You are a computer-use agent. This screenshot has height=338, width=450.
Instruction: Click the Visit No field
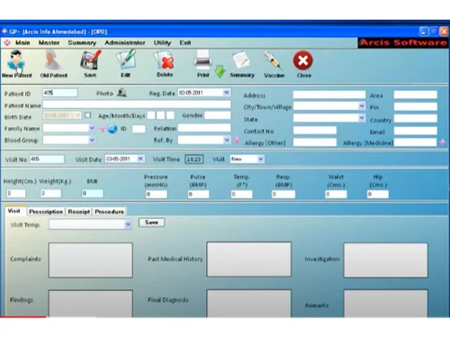pos(47,159)
